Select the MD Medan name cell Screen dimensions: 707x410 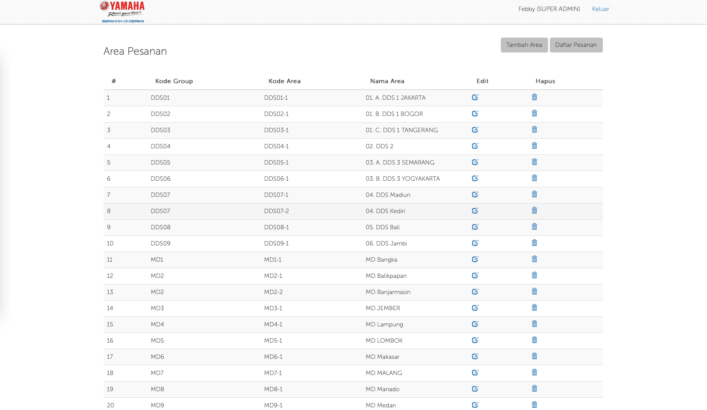381,406
